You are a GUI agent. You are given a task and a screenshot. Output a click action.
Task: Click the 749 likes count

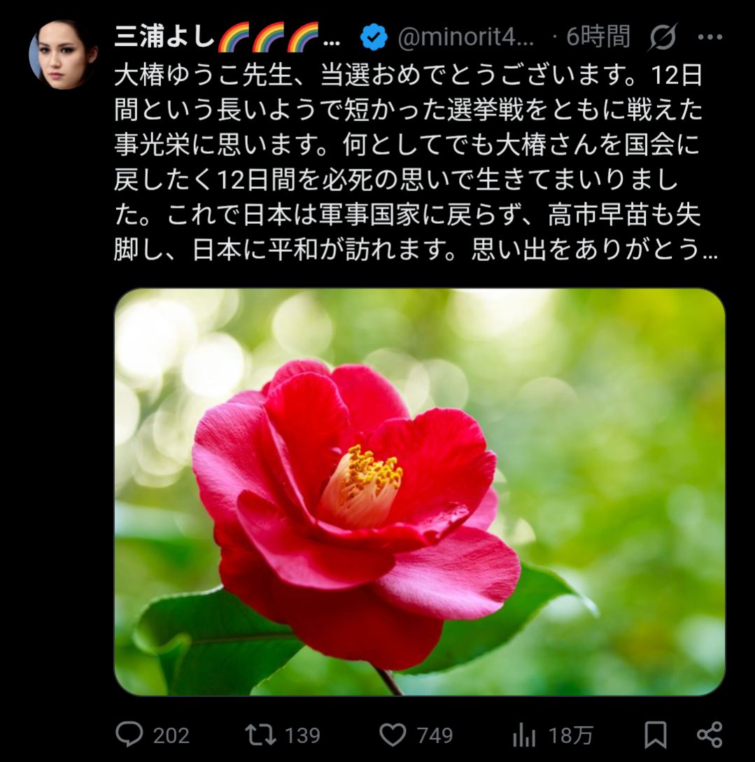pyautogui.click(x=435, y=735)
